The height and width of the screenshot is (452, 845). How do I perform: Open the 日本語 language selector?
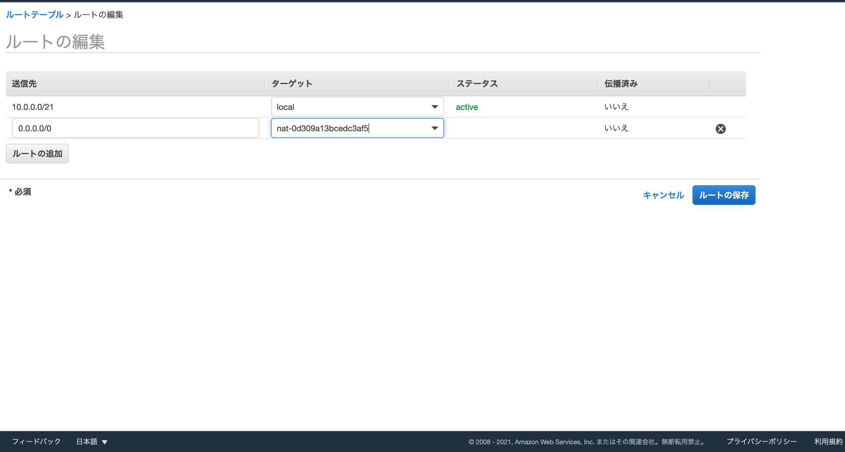pyautogui.click(x=92, y=442)
